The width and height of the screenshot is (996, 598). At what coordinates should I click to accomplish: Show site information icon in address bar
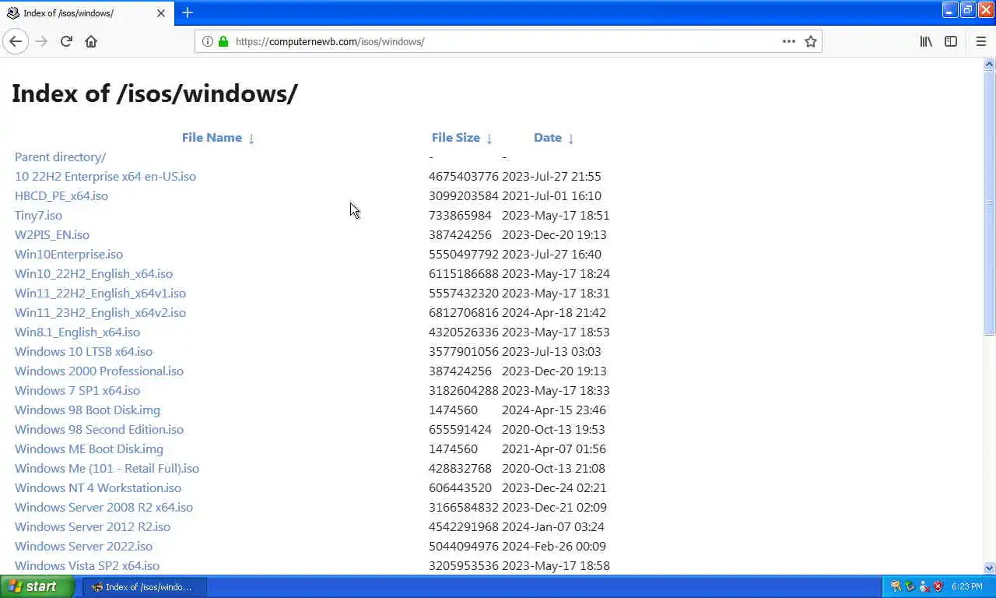(208, 41)
